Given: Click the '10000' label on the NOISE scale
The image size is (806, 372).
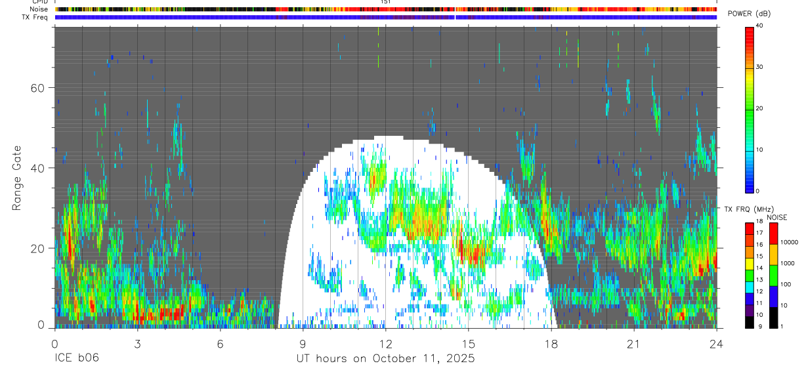Looking at the screenshot, I should click(790, 242).
